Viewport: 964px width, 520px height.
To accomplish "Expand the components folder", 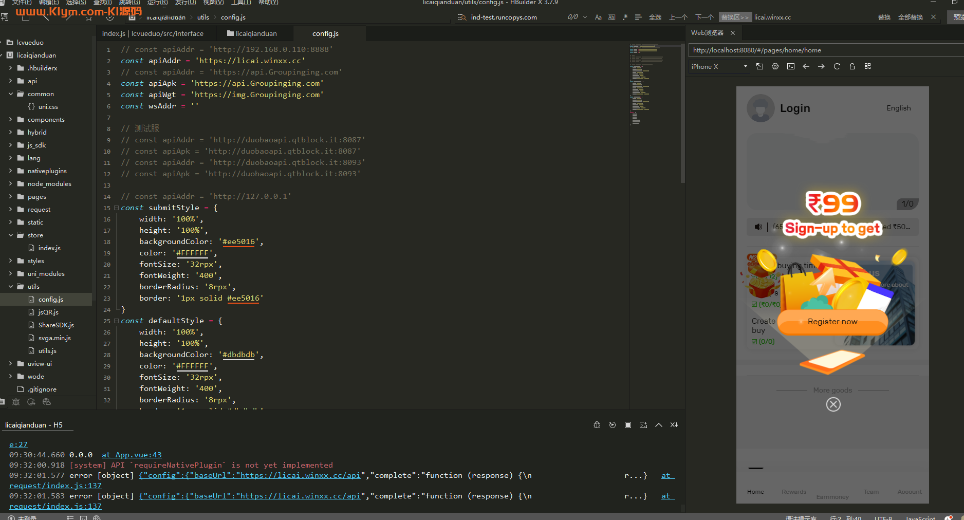I will pyautogui.click(x=11, y=119).
